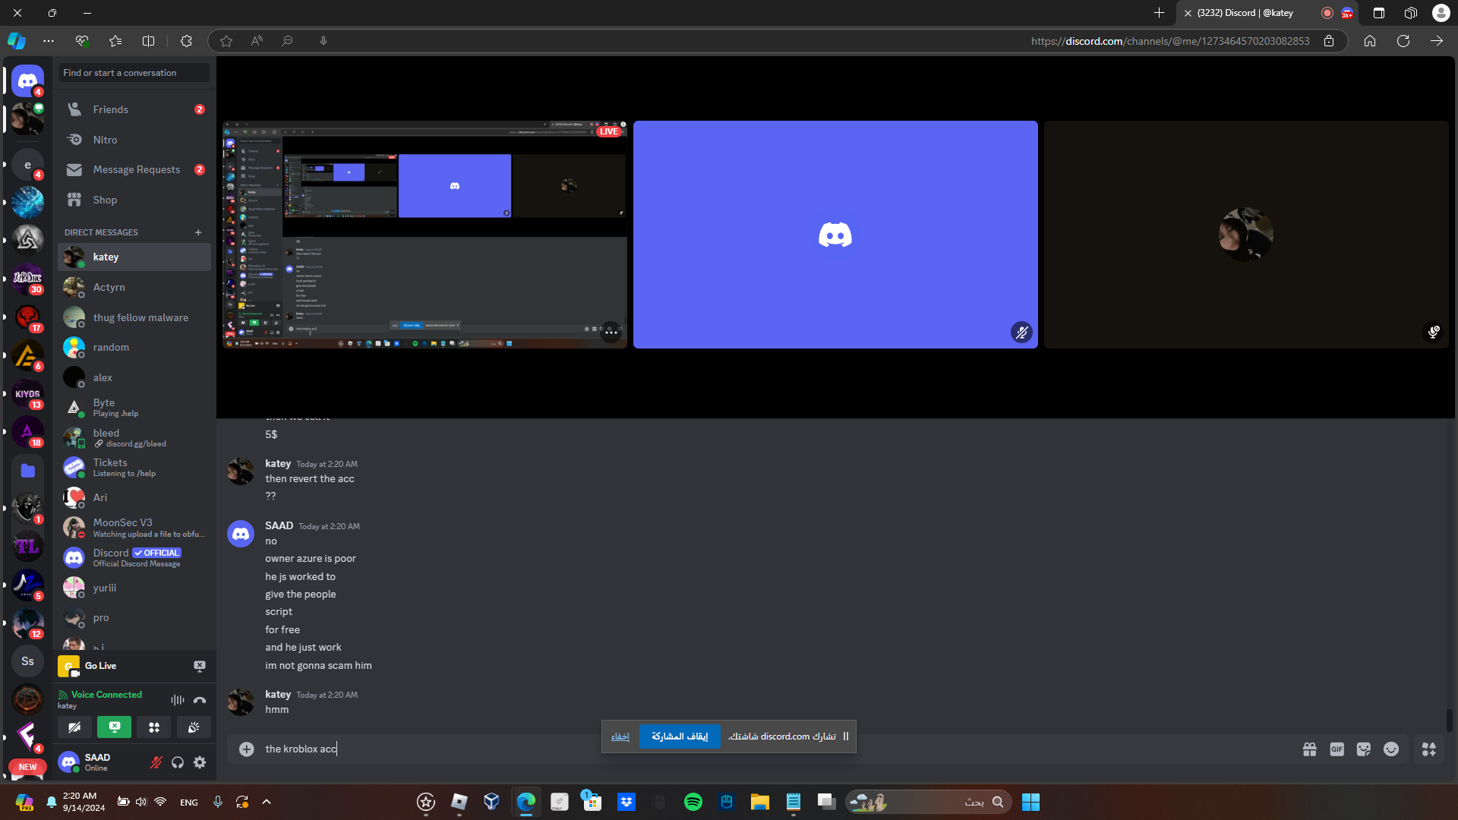
Task: Stop streaming via Go Live panel icon
Action: [200, 666]
